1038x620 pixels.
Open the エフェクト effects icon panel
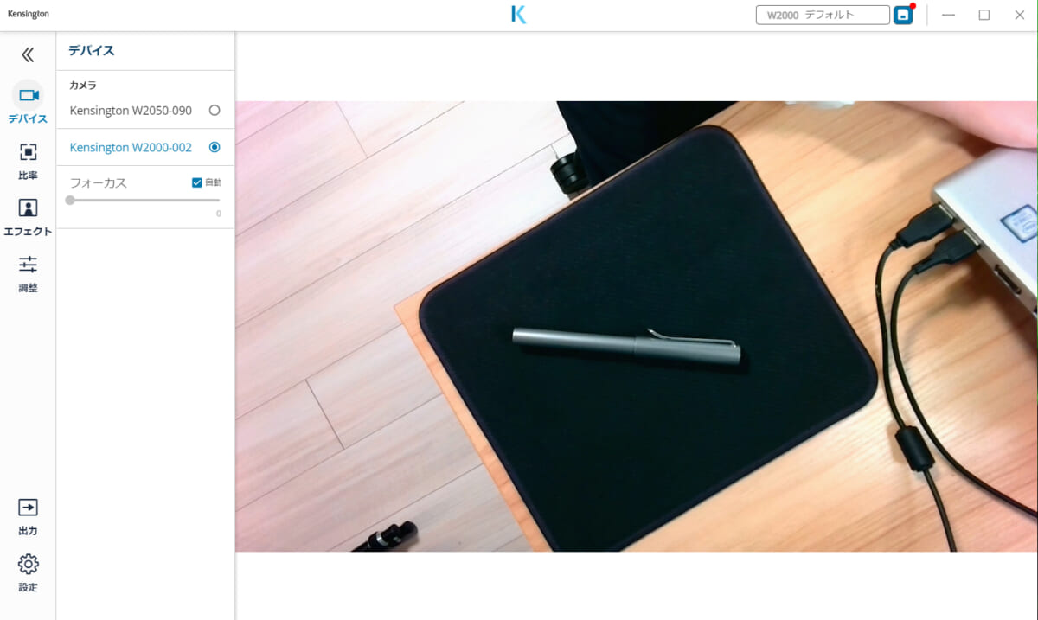coord(28,208)
